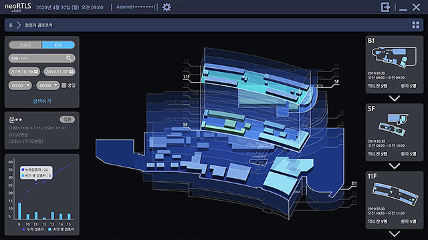Click the breadcrumb arrow separator icon

coord(19,25)
